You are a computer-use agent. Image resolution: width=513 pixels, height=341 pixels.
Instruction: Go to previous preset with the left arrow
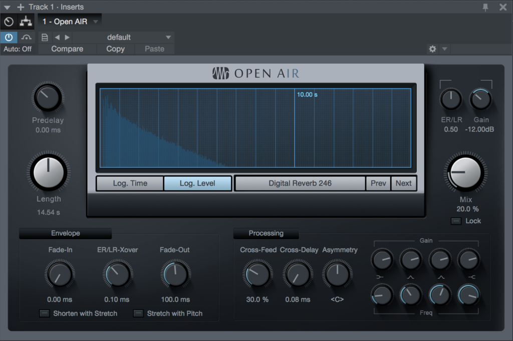coord(57,37)
